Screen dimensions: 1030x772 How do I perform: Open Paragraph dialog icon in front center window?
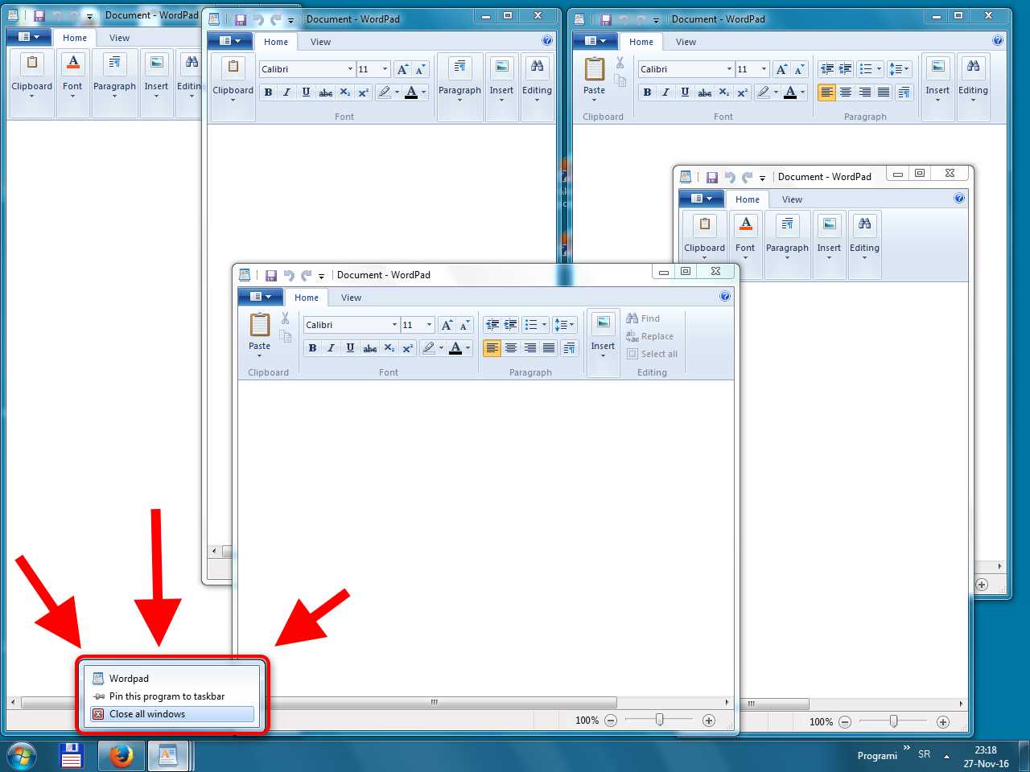(569, 348)
